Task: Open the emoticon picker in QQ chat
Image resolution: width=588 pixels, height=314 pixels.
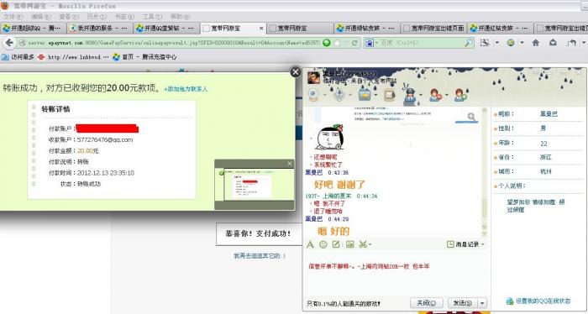Action: point(323,244)
